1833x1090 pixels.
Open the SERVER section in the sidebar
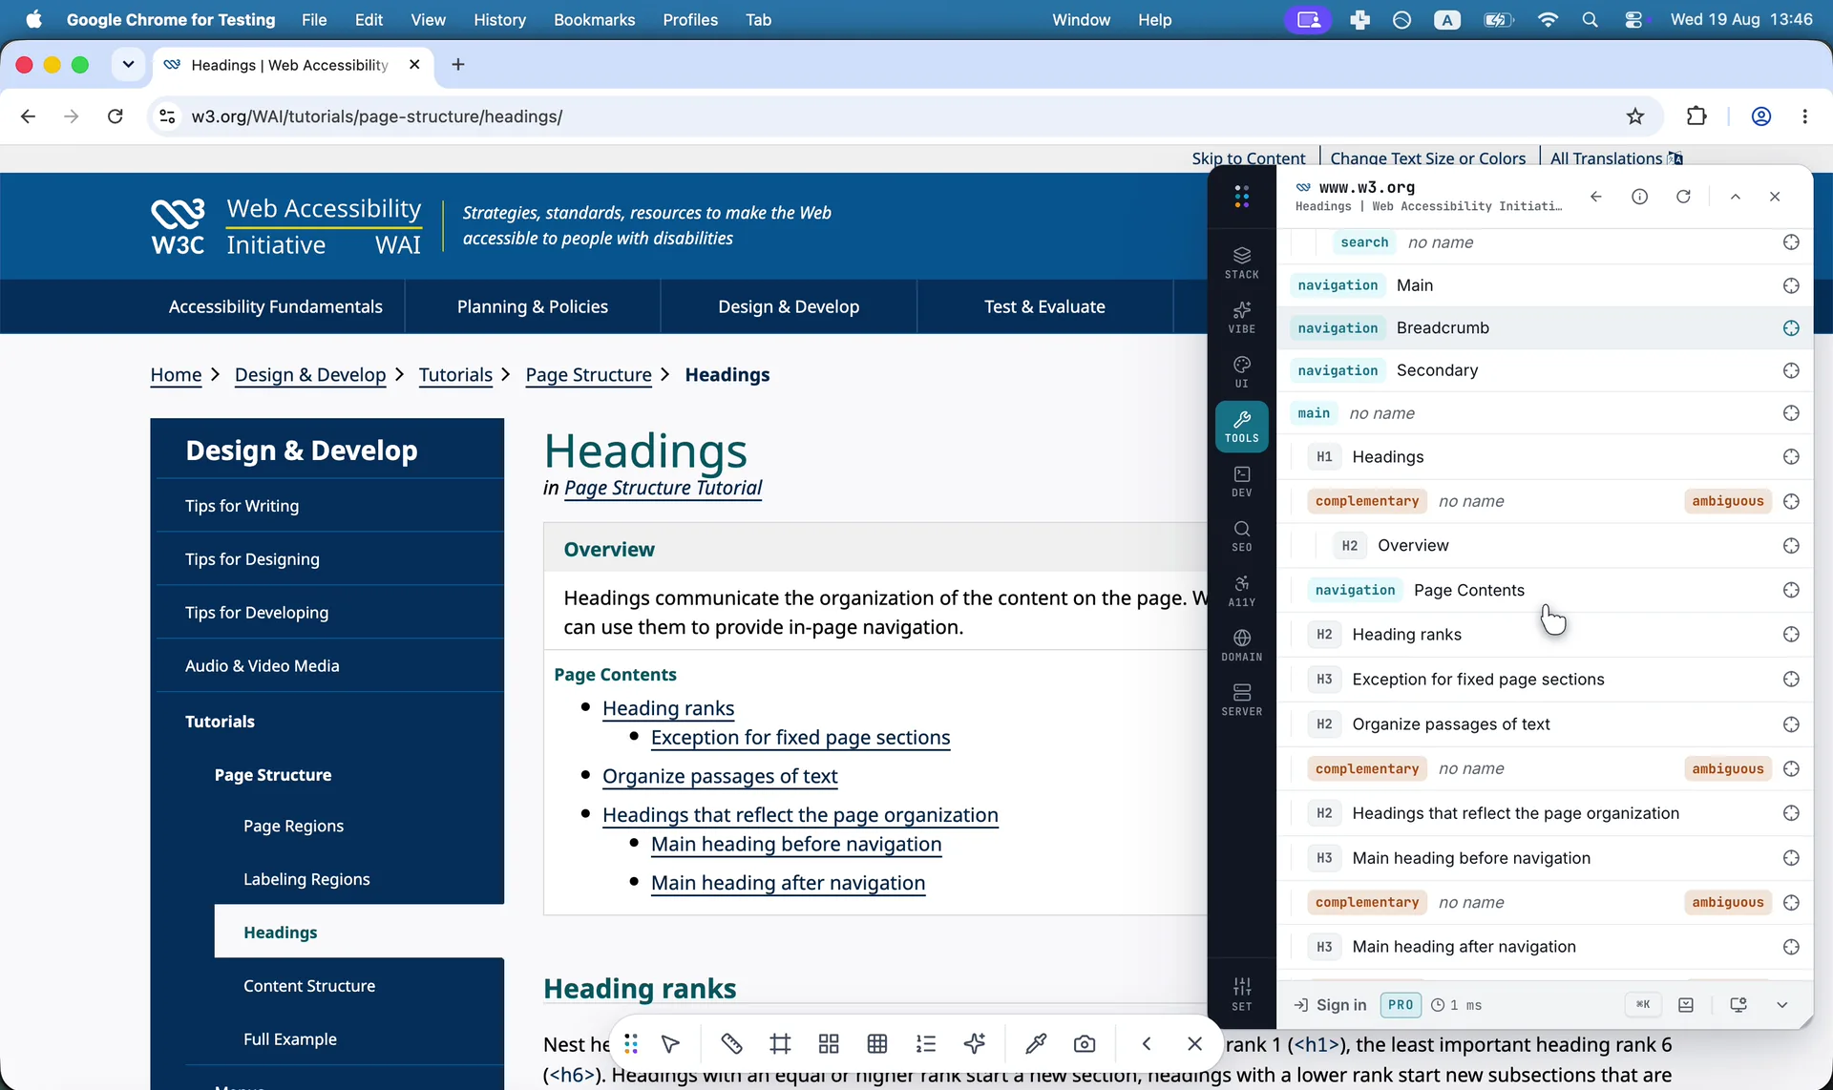tap(1241, 699)
